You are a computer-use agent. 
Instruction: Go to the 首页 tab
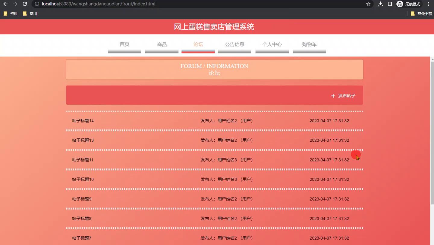click(124, 44)
